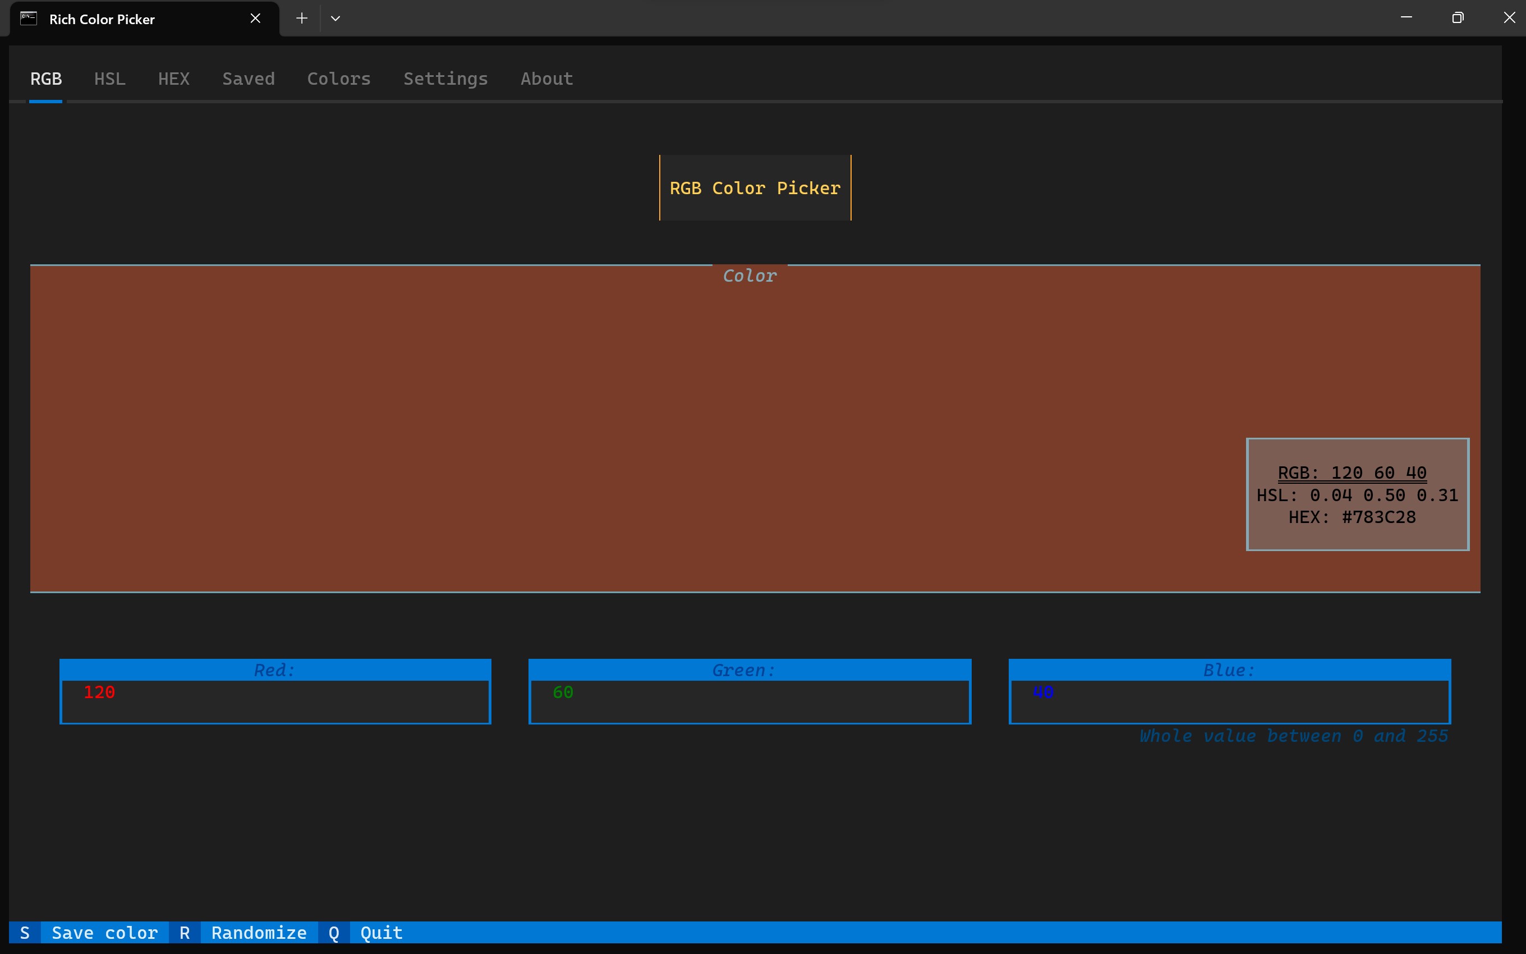Click the RGB 120 60 40 text
The image size is (1526, 954).
(x=1352, y=473)
